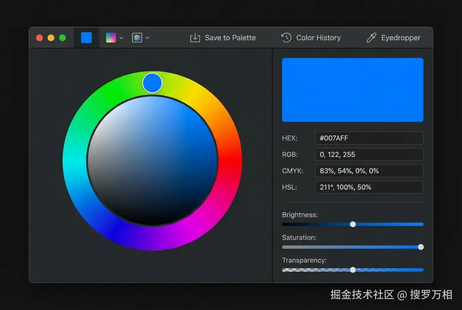This screenshot has height=310, width=462.
Task: Click the Color History label
Action: [x=318, y=38]
